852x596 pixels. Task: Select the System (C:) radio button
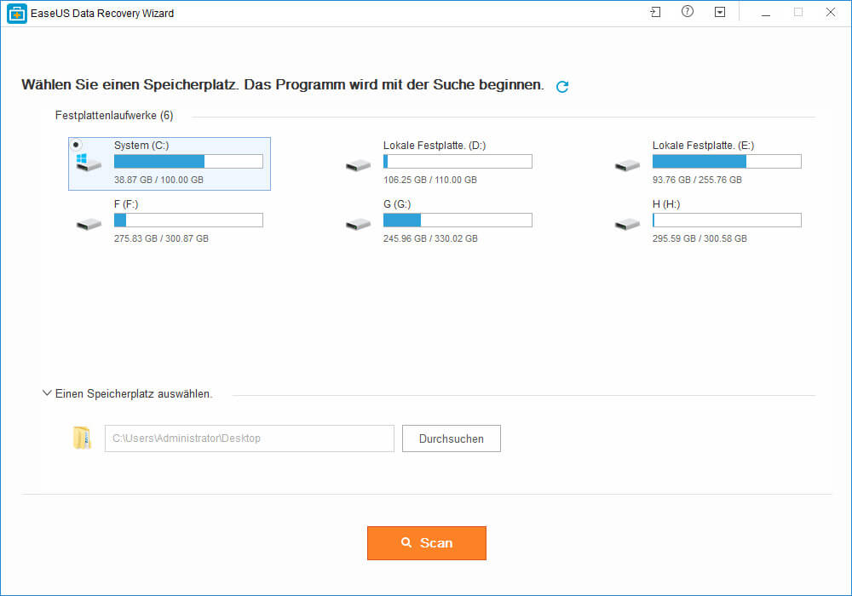(x=77, y=145)
